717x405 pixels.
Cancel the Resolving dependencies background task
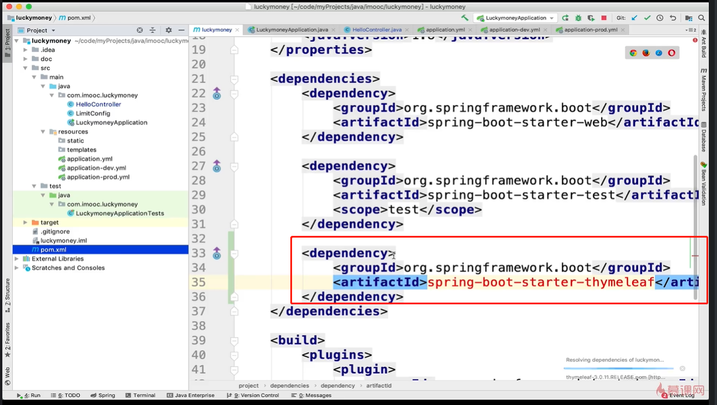coord(682,368)
